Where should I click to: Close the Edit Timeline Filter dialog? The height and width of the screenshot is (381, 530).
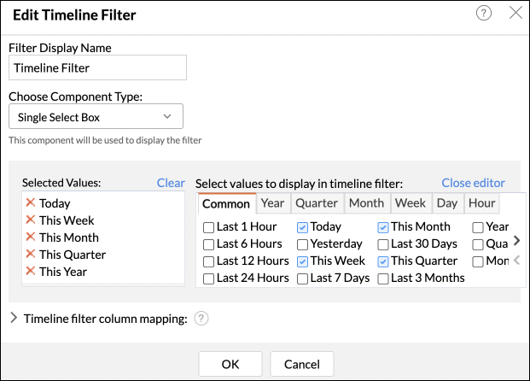click(515, 13)
